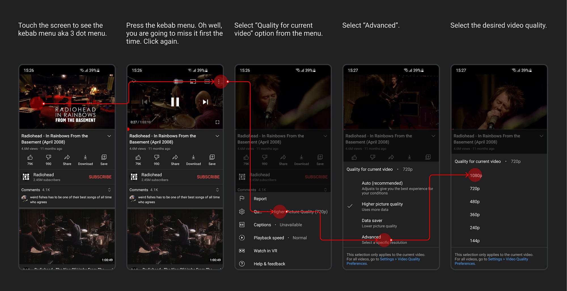Choose 1080p resolution in the fifth phone

click(x=476, y=176)
